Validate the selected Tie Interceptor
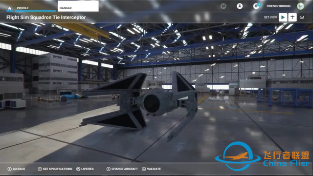 (x=152, y=169)
